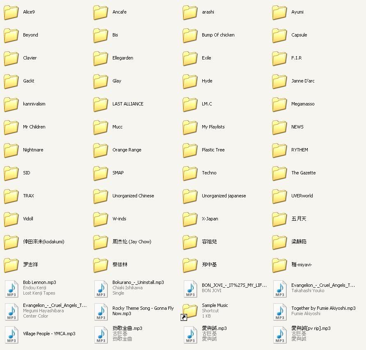Select the Plastic Tree folder name

(213, 150)
